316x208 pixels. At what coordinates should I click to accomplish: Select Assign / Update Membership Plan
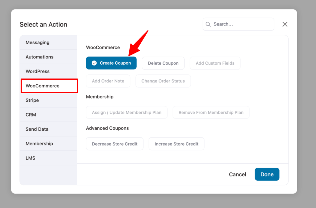click(x=127, y=112)
